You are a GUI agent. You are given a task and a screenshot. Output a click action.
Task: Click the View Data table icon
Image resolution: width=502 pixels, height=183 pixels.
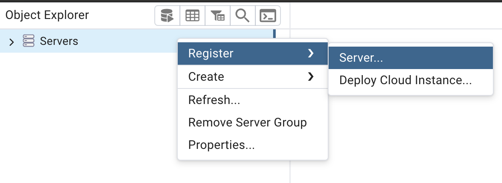192,16
